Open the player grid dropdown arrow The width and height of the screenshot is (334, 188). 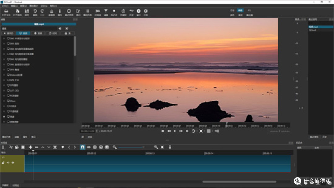pyautogui.click(x=212, y=131)
